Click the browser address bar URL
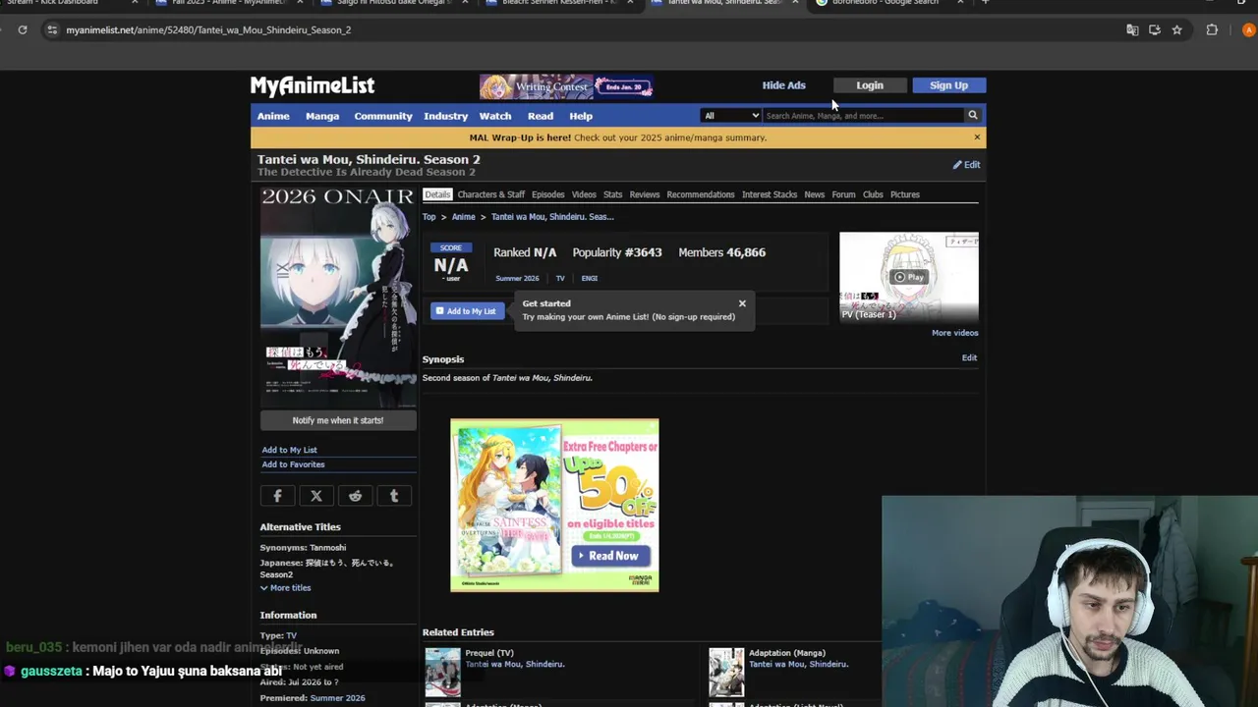1258x707 pixels. [x=208, y=29]
